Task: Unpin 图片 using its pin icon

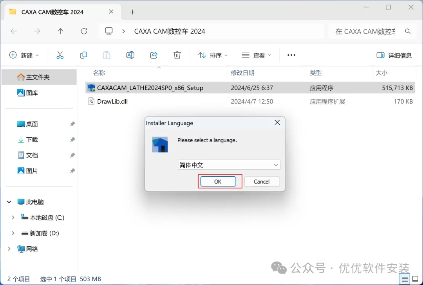Action: pos(72,171)
